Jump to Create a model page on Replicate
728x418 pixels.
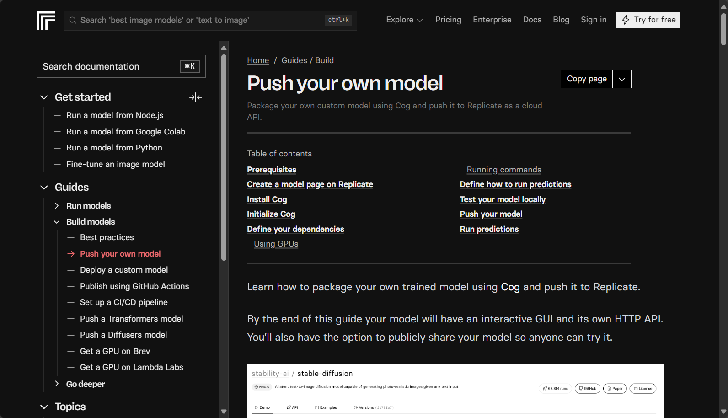310,184
